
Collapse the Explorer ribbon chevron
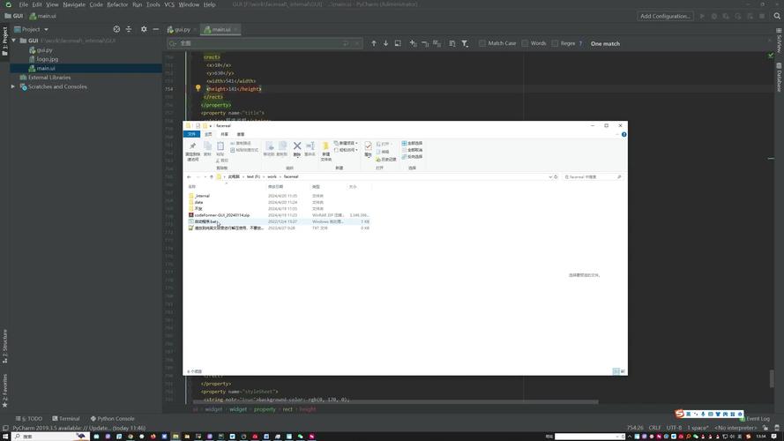[x=617, y=134]
